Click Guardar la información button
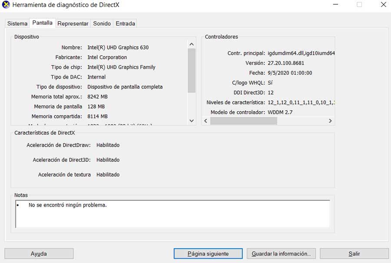 tap(281, 253)
